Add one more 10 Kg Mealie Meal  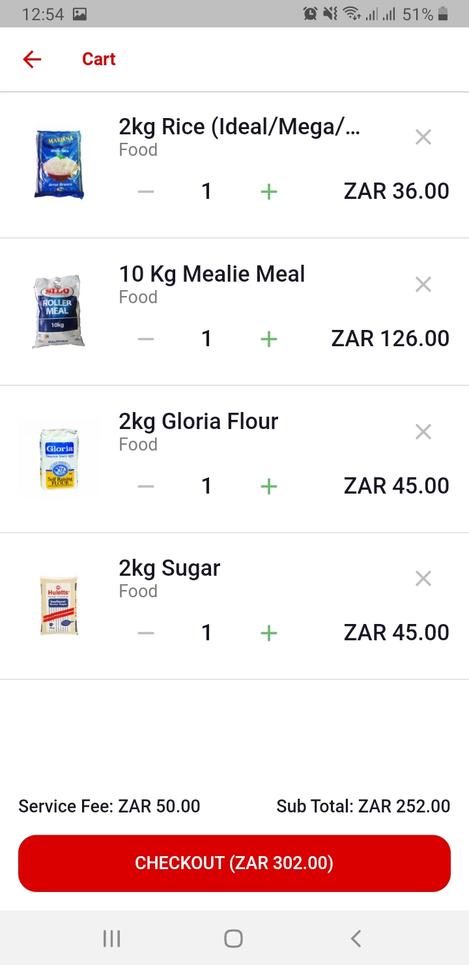pyautogui.click(x=268, y=339)
